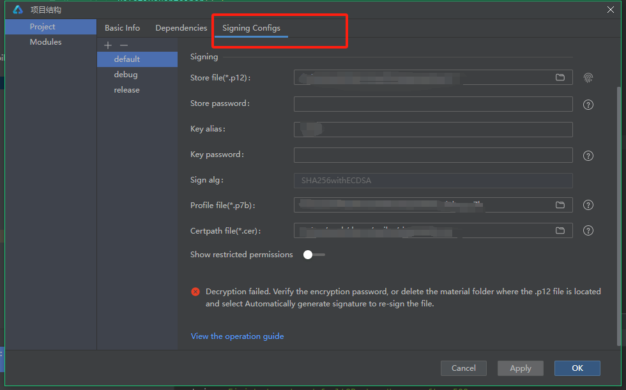Click the Decryption failed error message
626x390 pixels.
click(x=403, y=297)
